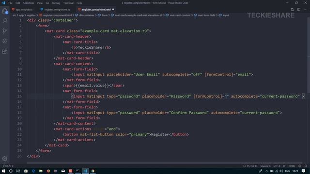
Task: Open the Mail app from taskbar
Action: pyautogui.click(x=63, y=171)
